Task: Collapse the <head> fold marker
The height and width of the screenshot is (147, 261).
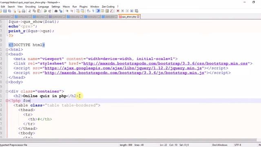Action: click(7, 54)
